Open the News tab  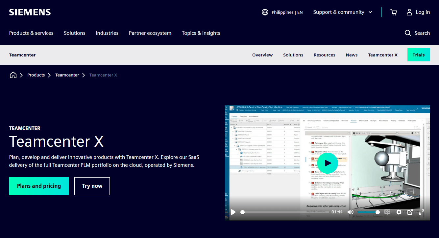pyautogui.click(x=352, y=55)
